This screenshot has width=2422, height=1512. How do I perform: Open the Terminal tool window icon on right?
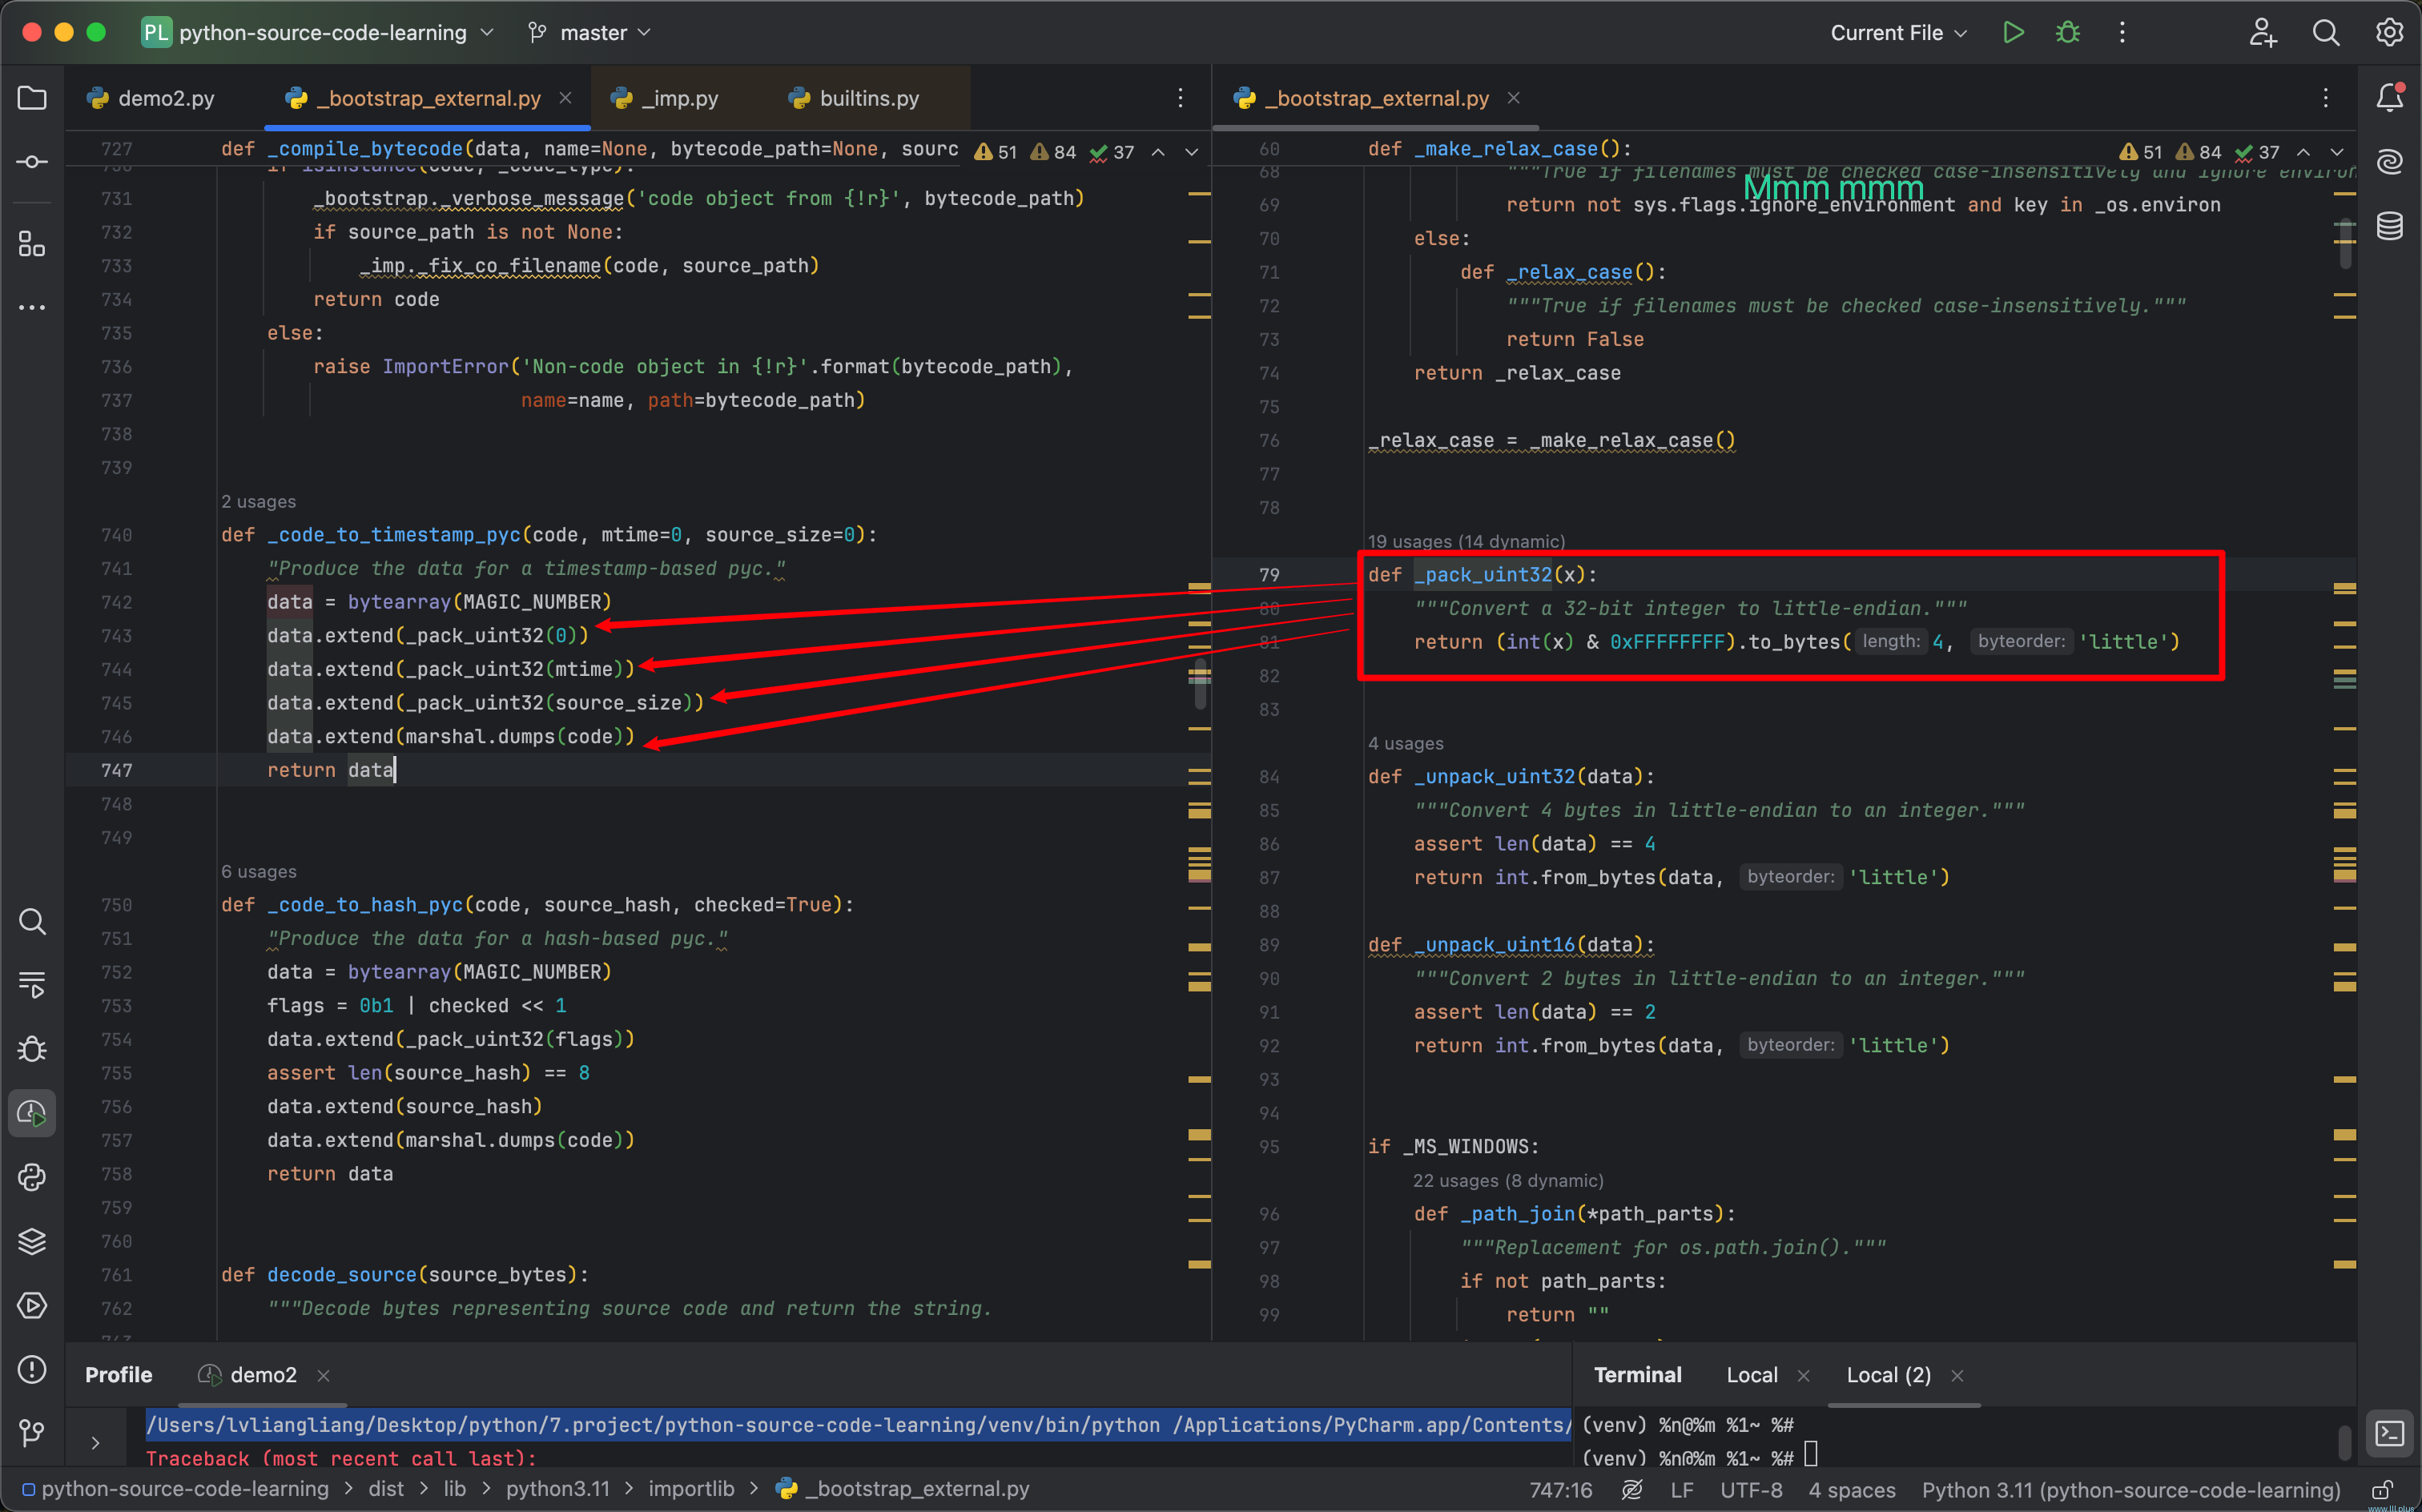pos(2390,1433)
